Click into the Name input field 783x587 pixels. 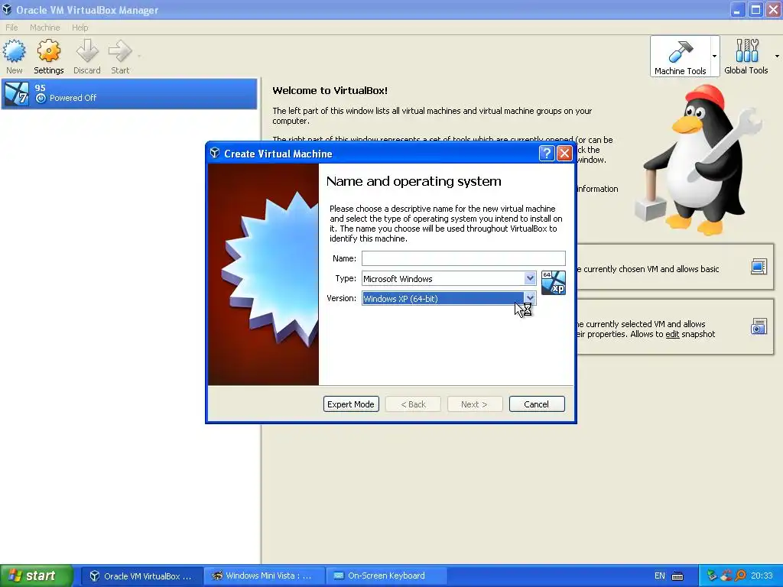(x=463, y=258)
